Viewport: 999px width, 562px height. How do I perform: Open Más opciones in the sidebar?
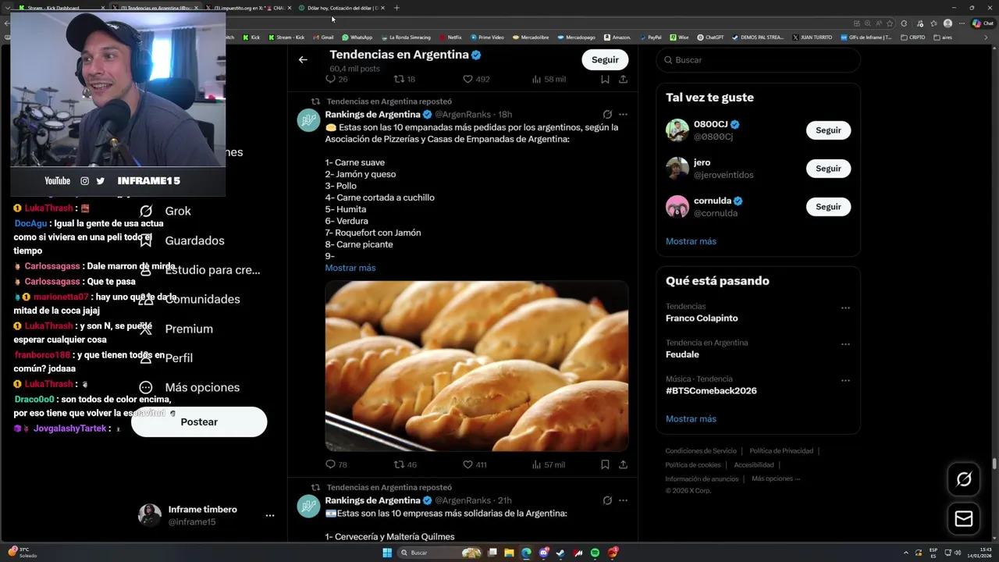(x=189, y=387)
